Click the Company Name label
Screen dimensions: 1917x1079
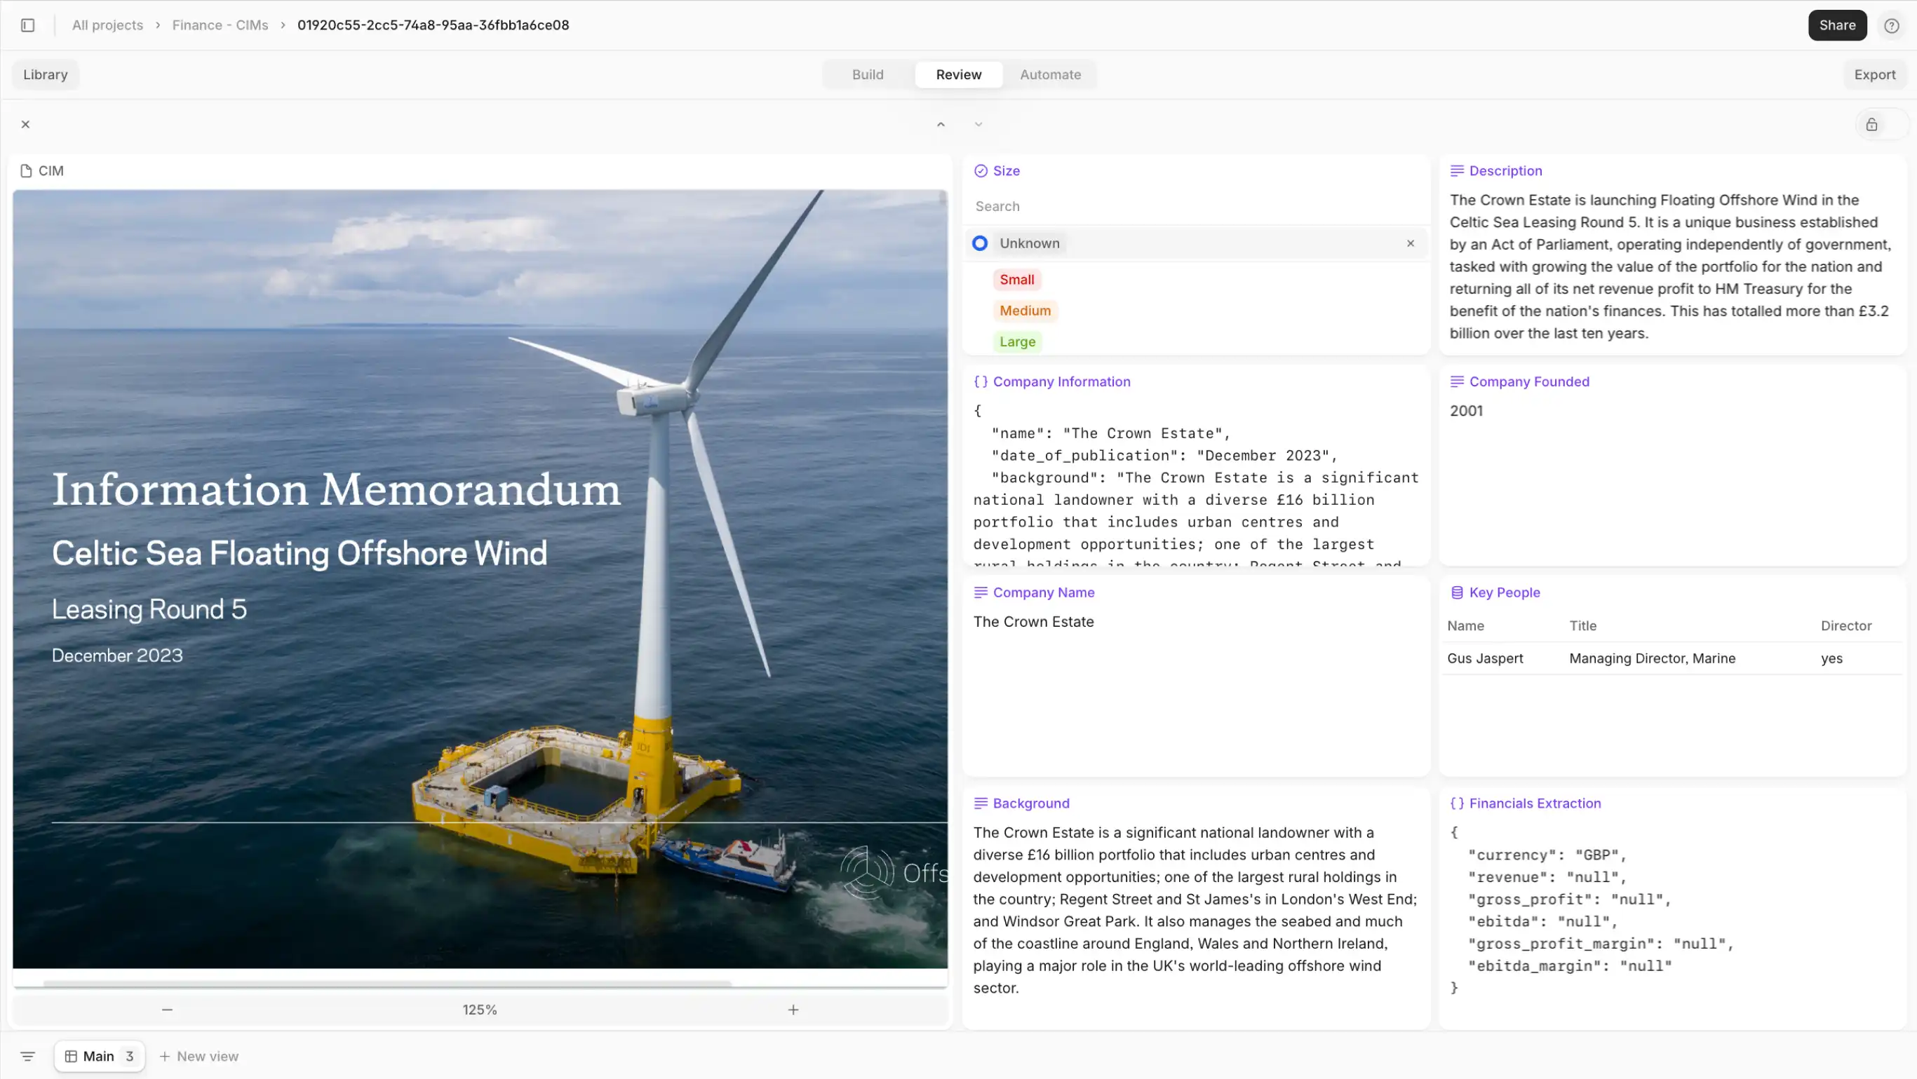coord(1043,592)
